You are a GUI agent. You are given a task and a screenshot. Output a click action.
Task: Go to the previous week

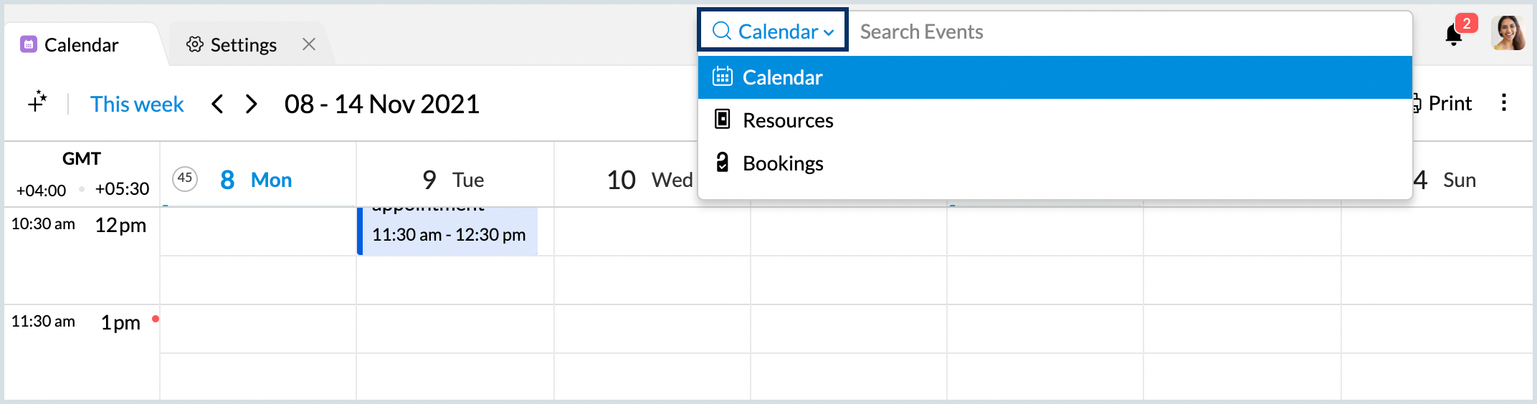point(217,105)
